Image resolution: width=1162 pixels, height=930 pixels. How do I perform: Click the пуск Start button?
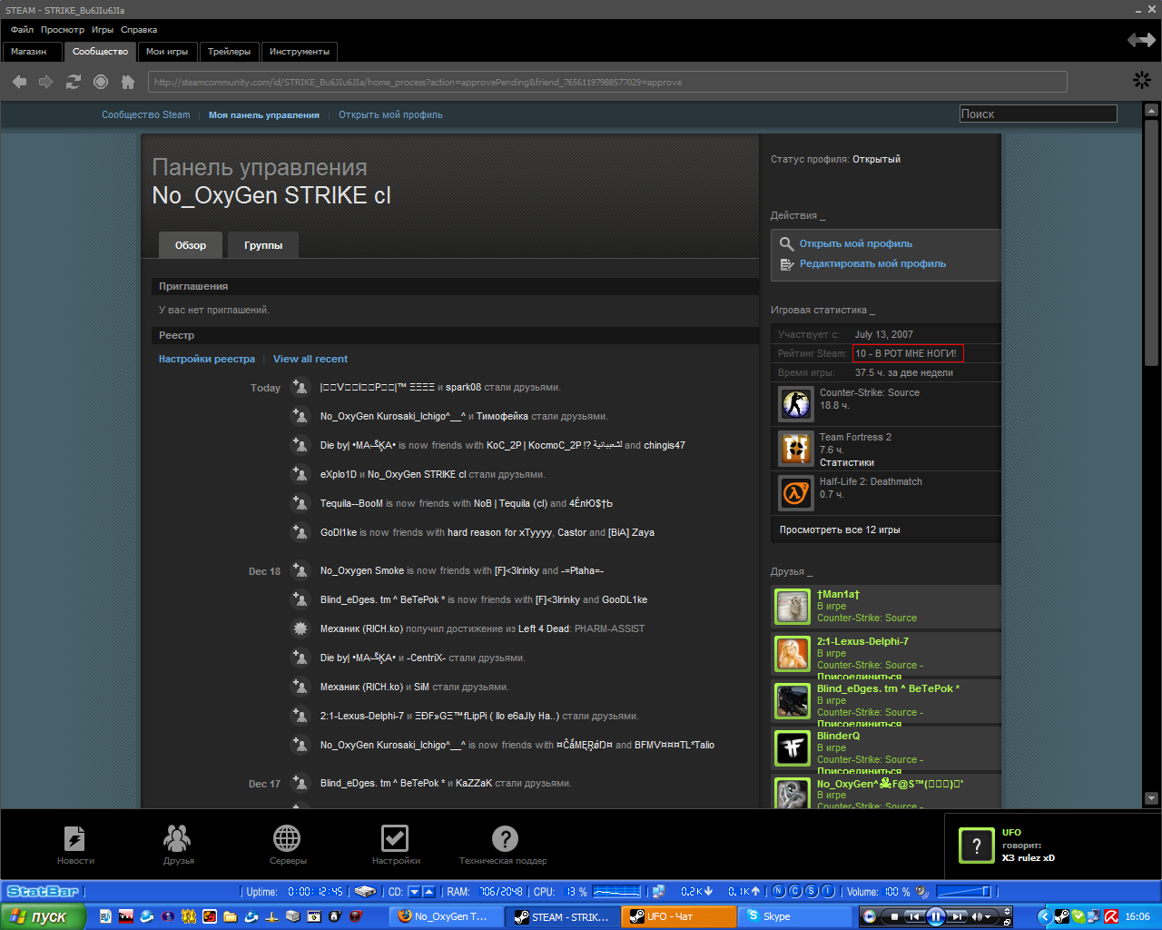click(x=43, y=916)
